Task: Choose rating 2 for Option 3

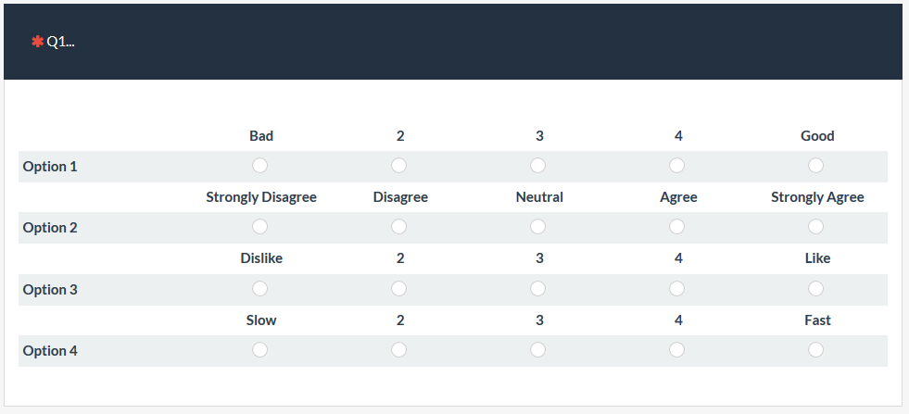Action: pyautogui.click(x=399, y=289)
